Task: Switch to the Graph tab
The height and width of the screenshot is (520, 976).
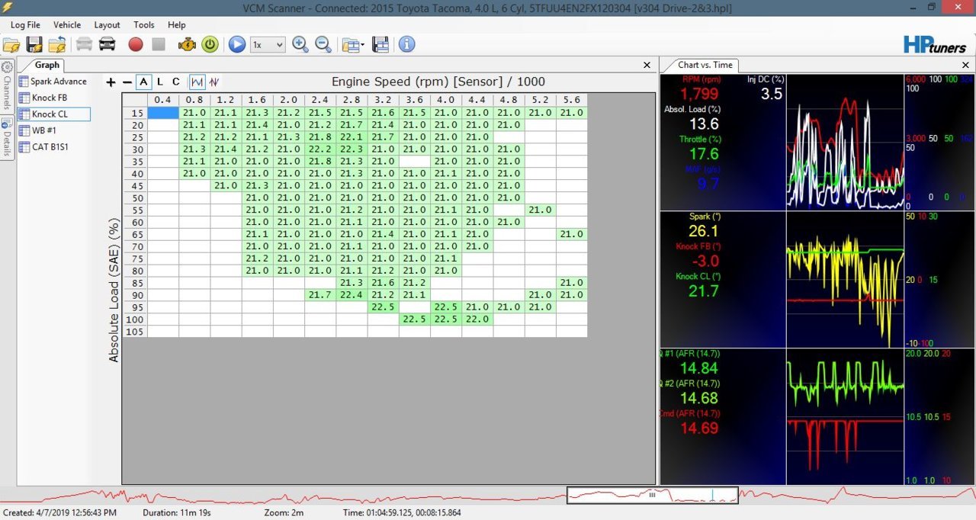Action: click(x=47, y=65)
